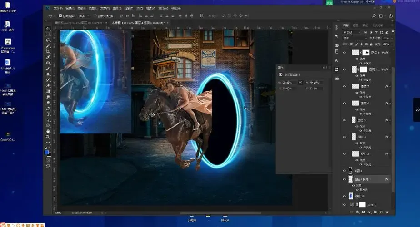This screenshot has height=227, width=420.
Task: Collapse the fx effects arrow on 图层 6
Action: 390,104
